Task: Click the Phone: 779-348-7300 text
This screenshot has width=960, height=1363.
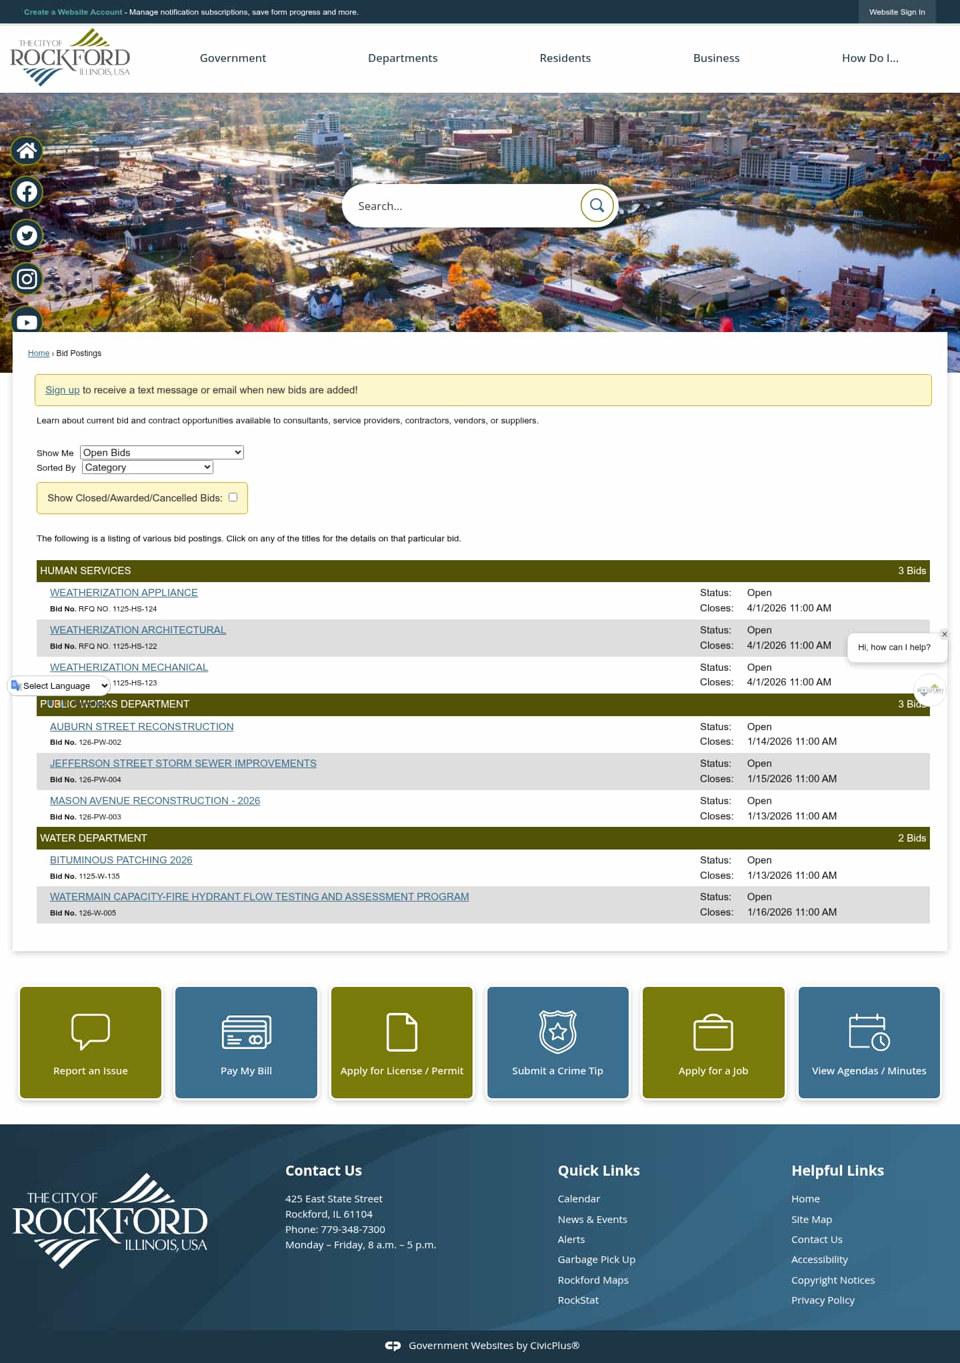Action: pyautogui.click(x=335, y=1229)
